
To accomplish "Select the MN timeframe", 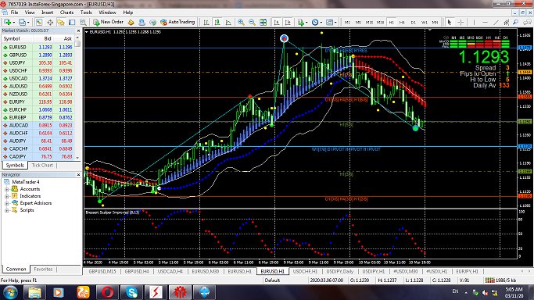I will tap(435, 22).
